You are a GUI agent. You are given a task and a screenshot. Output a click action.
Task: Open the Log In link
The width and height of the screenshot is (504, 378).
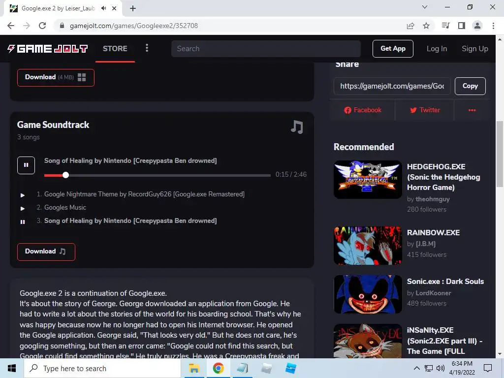[x=437, y=49]
